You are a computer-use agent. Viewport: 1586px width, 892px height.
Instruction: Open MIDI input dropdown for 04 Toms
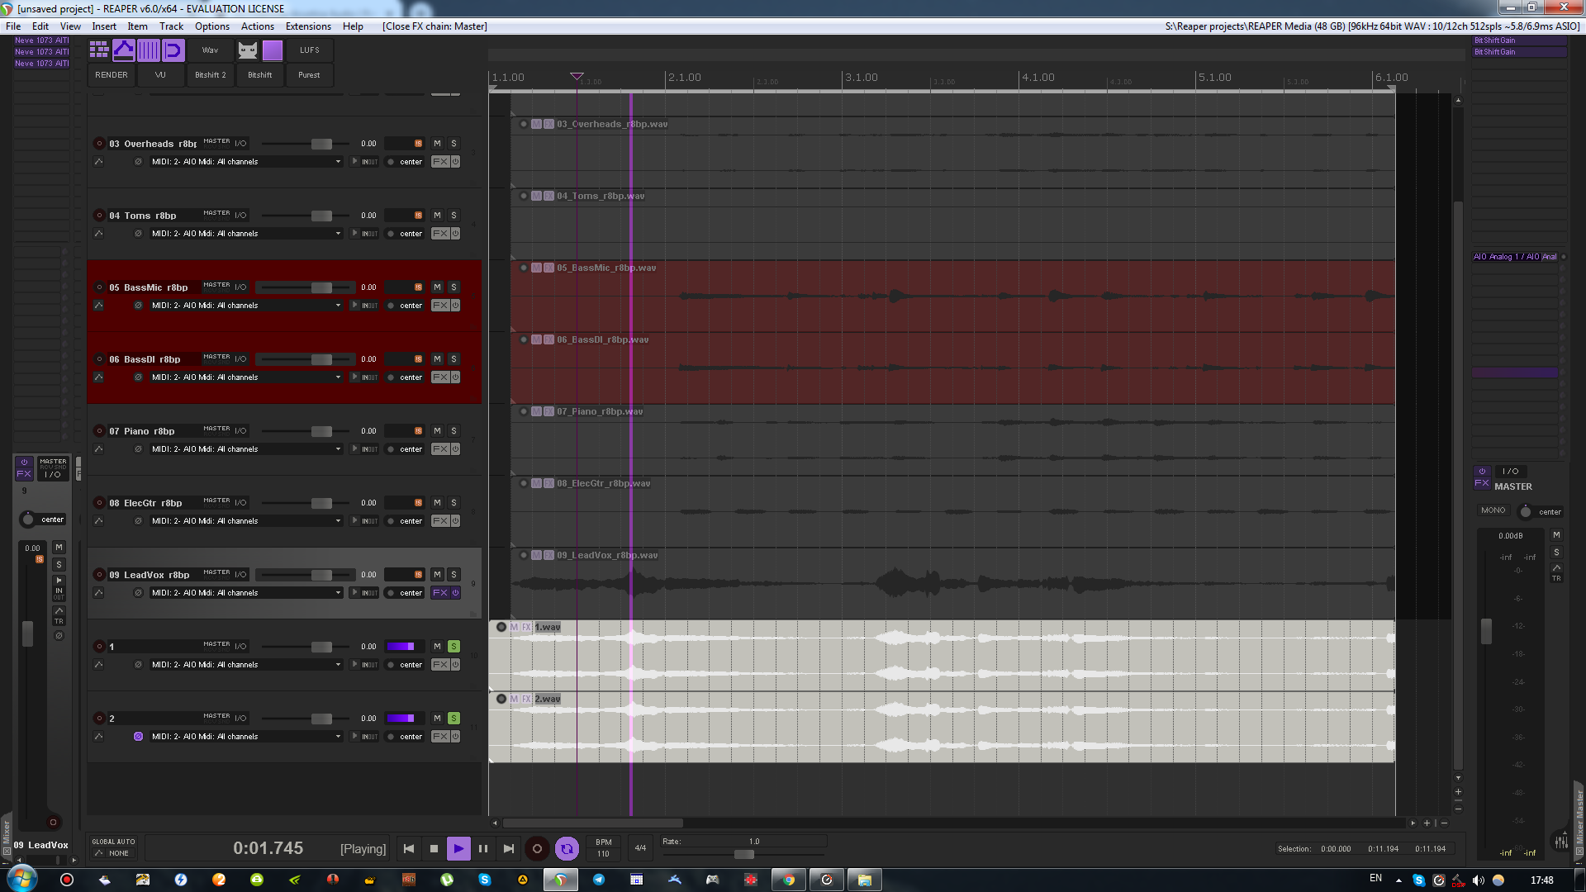coord(246,234)
